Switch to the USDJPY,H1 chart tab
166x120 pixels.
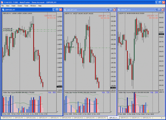tap(135, 118)
